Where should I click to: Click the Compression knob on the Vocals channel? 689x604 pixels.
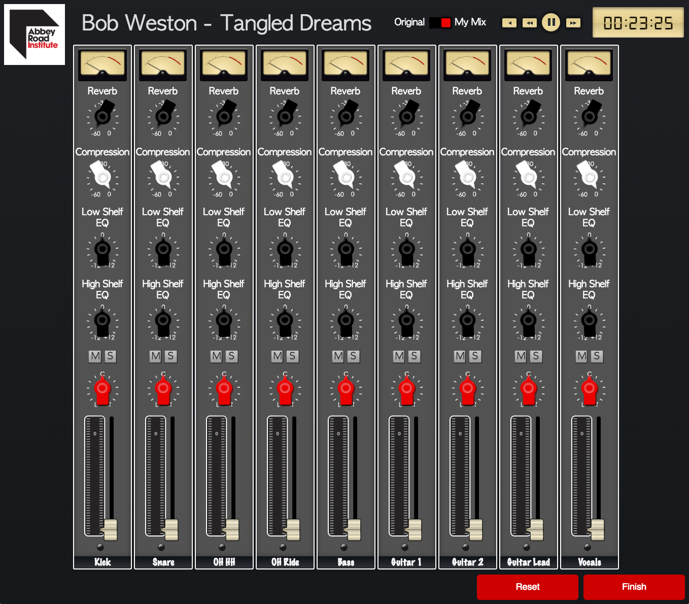pos(589,178)
